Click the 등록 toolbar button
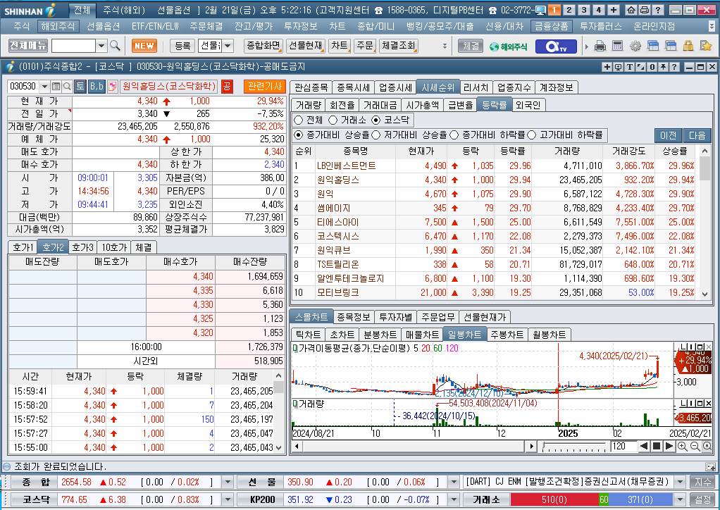720x510 pixels. click(182, 46)
